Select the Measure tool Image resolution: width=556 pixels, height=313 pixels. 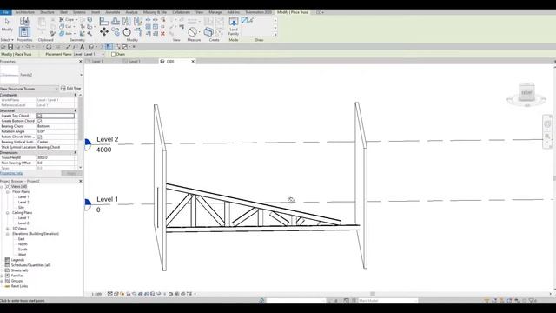tap(193, 32)
